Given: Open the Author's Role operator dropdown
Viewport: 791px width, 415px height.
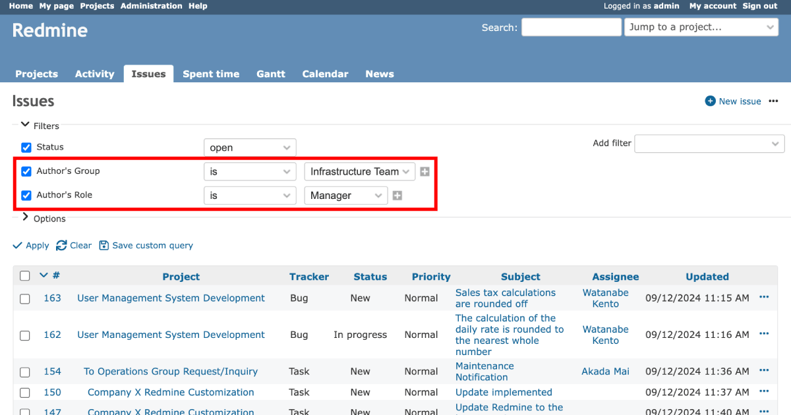Looking at the screenshot, I should pyautogui.click(x=250, y=195).
